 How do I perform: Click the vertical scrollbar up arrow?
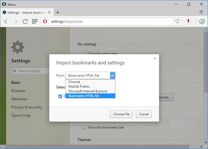pyautogui.click(x=206, y=29)
